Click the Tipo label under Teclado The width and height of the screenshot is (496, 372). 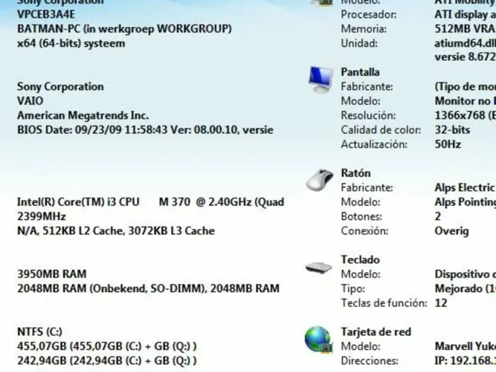point(353,288)
